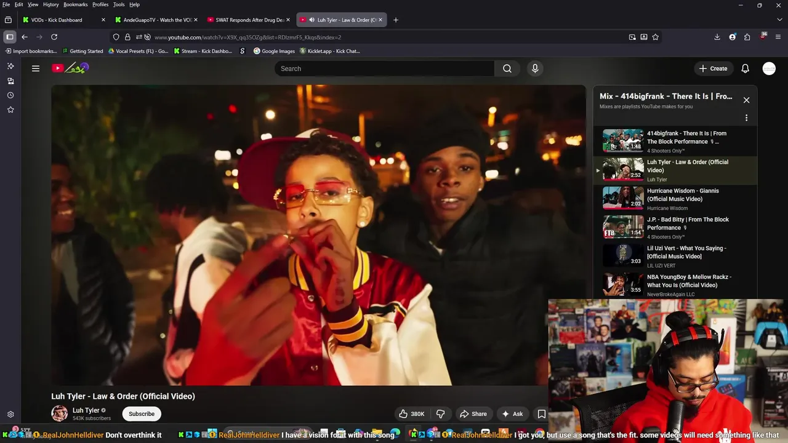Open the File menu

[x=6, y=4]
